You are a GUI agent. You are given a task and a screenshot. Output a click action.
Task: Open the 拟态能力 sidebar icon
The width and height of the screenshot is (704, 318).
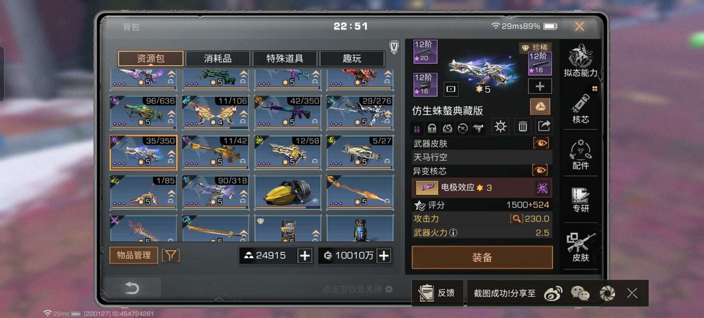coord(581,61)
